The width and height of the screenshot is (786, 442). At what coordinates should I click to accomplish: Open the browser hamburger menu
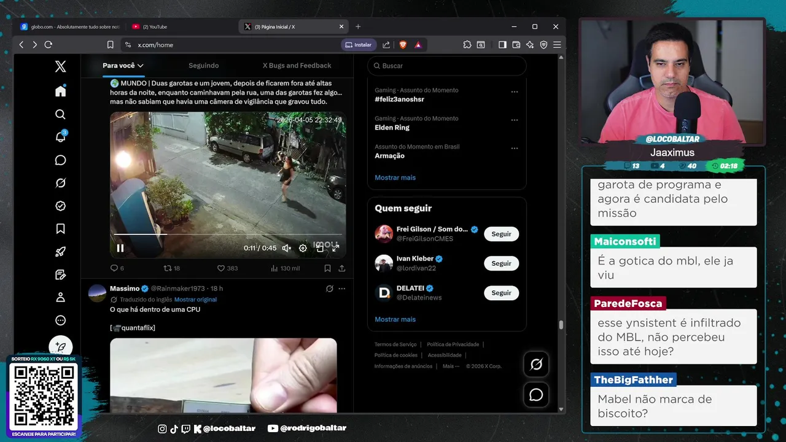[x=557, y=45]
